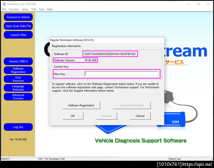
Task: Open Advanced Function in sidebar
Action: pyautogui.click(x=18, y=97)
